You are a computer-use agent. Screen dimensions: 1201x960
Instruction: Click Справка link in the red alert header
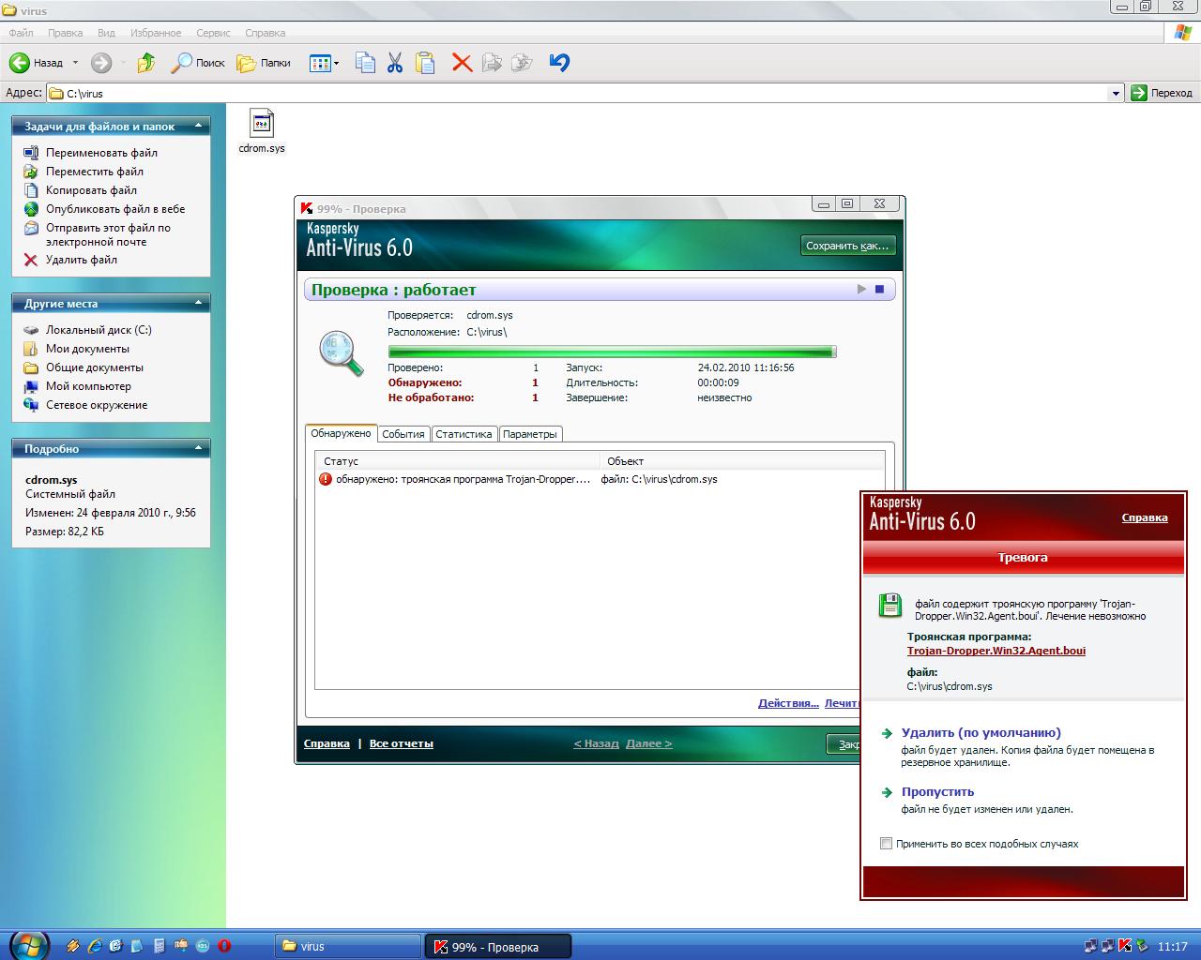[1145, 517]
